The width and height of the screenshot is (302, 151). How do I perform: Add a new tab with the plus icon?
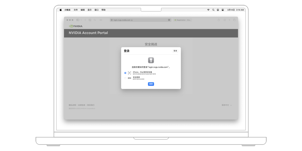(229, 20)
